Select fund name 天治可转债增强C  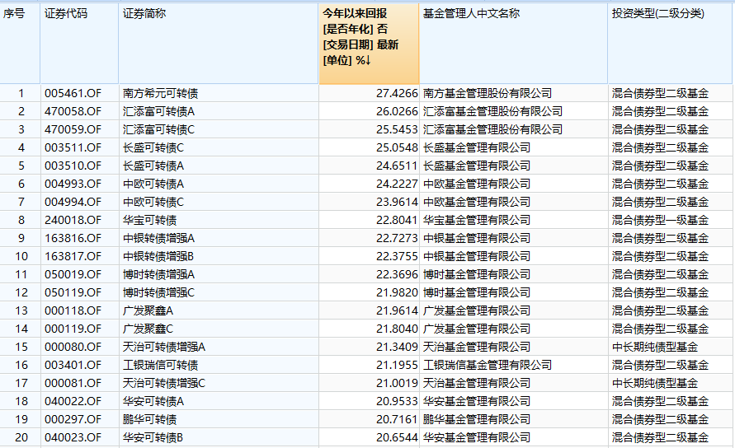point(164,384)
